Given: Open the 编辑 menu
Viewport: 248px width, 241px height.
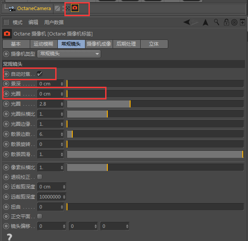Looking at the screenshot, I should [x=33, y=22].
